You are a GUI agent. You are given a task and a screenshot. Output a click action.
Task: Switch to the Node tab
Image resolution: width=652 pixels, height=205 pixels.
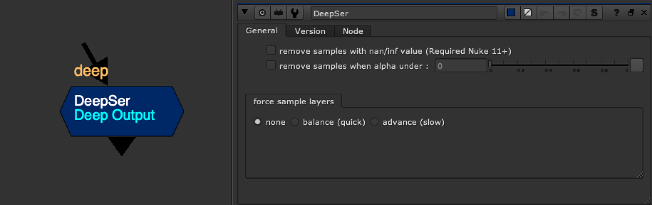(x=353, y=31)
